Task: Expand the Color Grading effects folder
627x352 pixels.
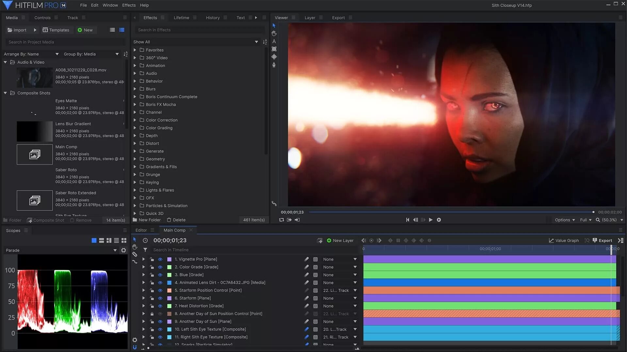Action: 135,128
